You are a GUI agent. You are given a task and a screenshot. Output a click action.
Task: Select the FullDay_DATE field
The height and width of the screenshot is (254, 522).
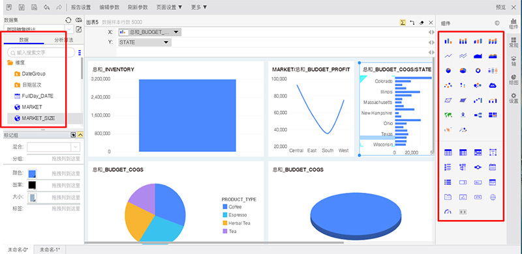(38, 96)
